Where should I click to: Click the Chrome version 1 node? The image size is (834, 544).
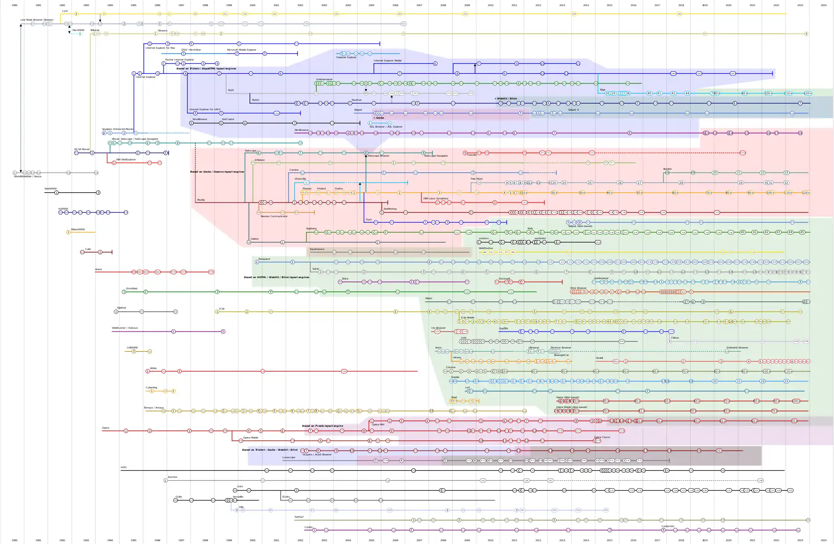click(x=451, y=371)
